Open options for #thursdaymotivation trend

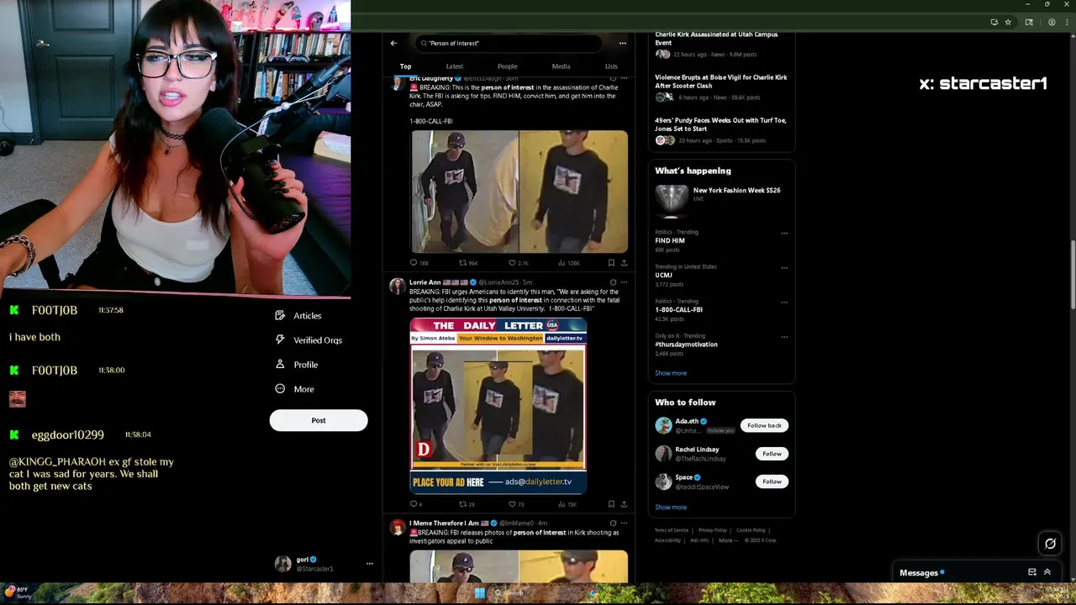click(x=784, y=337)
